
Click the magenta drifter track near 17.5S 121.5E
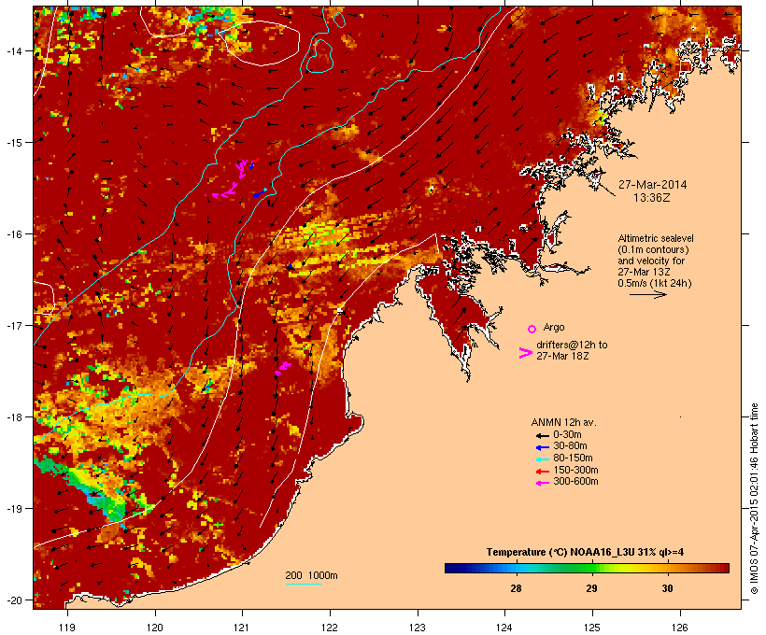pos(283,368)
